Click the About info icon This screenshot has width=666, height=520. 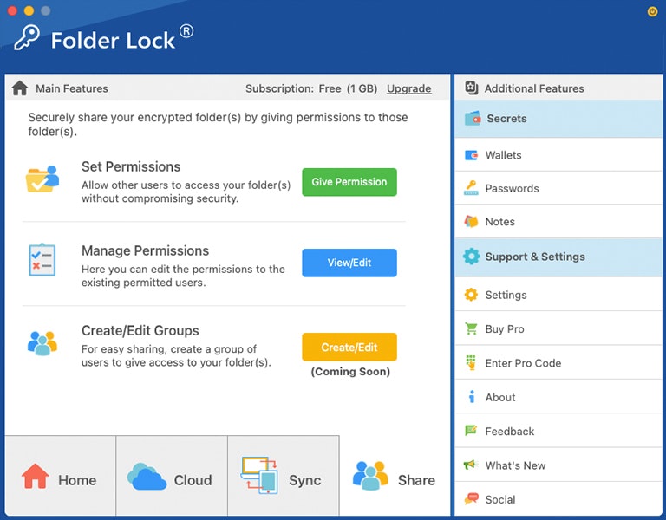472,396
